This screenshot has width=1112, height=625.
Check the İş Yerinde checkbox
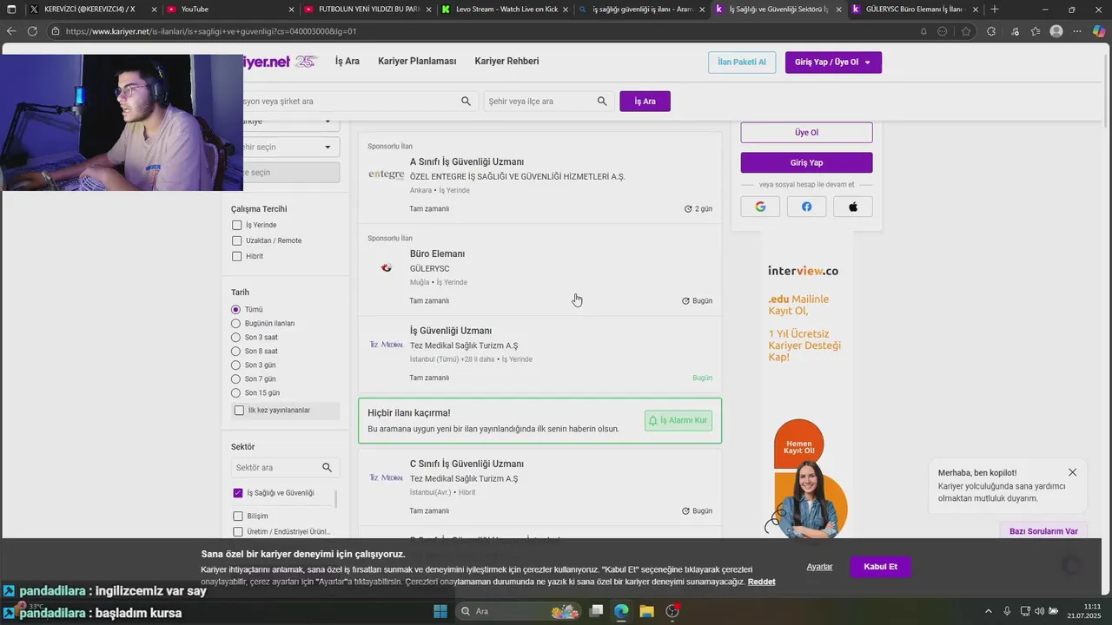(x=237, y=225)
